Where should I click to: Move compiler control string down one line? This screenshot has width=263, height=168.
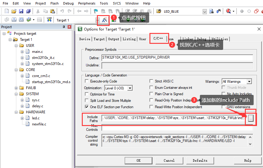click(250, 144)
